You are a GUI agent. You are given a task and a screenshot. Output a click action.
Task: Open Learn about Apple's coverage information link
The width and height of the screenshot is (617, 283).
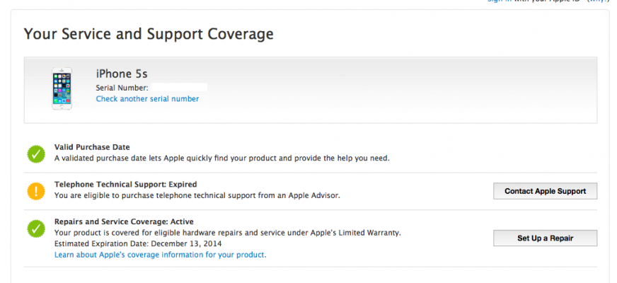(160, 255)
